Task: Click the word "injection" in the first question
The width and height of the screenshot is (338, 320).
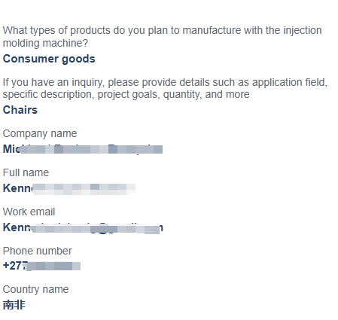Action: [x=303, y=30]
